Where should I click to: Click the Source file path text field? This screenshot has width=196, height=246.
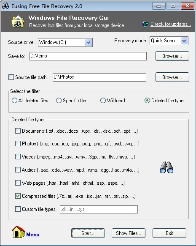[x=99, y=77]
